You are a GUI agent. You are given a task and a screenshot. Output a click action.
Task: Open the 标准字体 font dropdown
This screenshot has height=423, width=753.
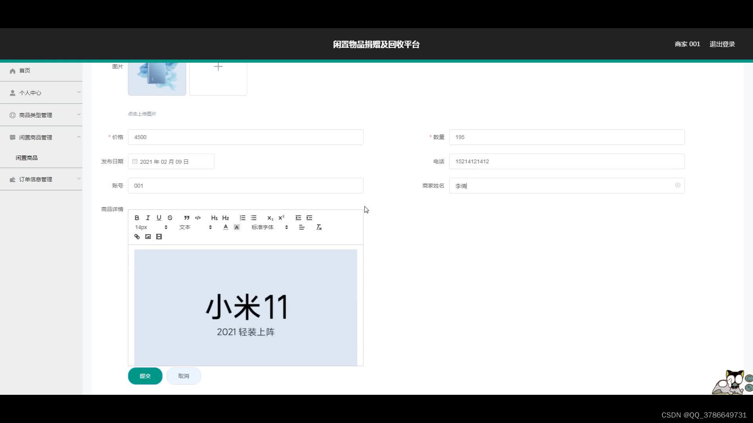[270, 227]
